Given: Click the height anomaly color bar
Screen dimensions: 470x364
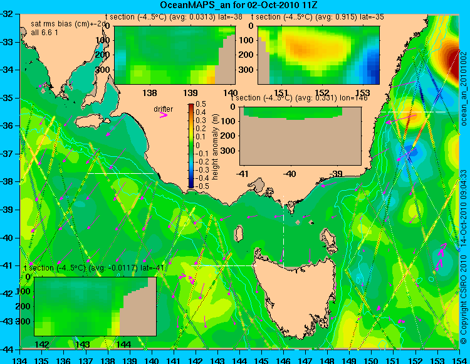Looking at the screenshot, I should click(191, 146).
